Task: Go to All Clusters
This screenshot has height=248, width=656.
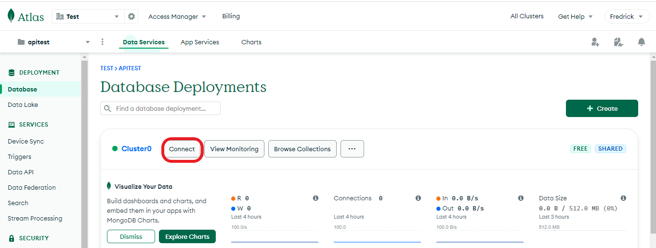Action: [527, 16]
